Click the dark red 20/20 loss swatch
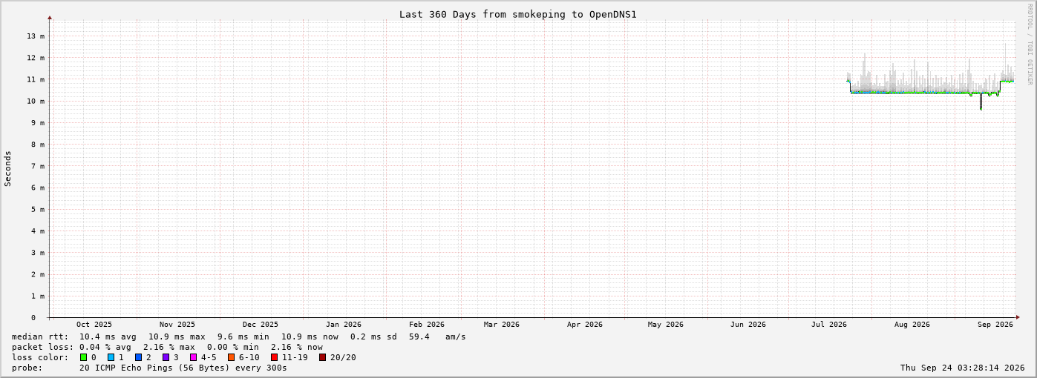Screen dimensions: 1037x378 click(323, 357)
